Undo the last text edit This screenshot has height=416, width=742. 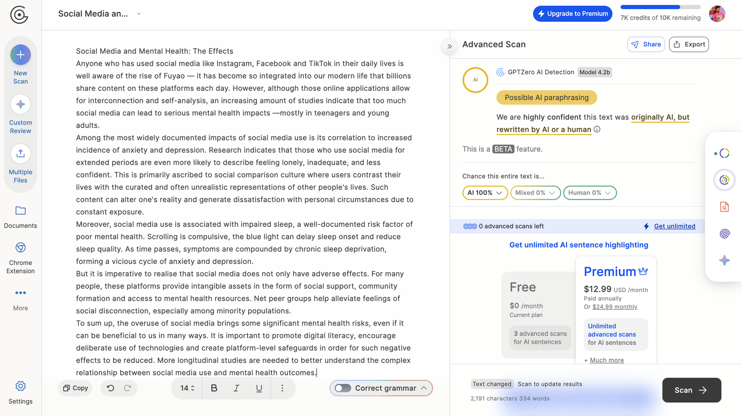pyautogui.click(x=110, y=388)
